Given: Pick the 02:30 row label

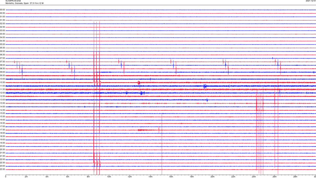Looking at the screenshot, I should [2, 27].
